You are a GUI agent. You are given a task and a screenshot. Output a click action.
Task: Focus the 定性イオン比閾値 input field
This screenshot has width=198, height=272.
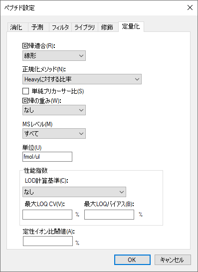click(x=48, y=241)
